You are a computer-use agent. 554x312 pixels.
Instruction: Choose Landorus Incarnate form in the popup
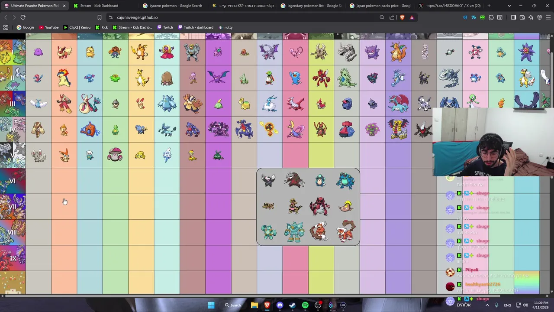[x=320, y=232]
